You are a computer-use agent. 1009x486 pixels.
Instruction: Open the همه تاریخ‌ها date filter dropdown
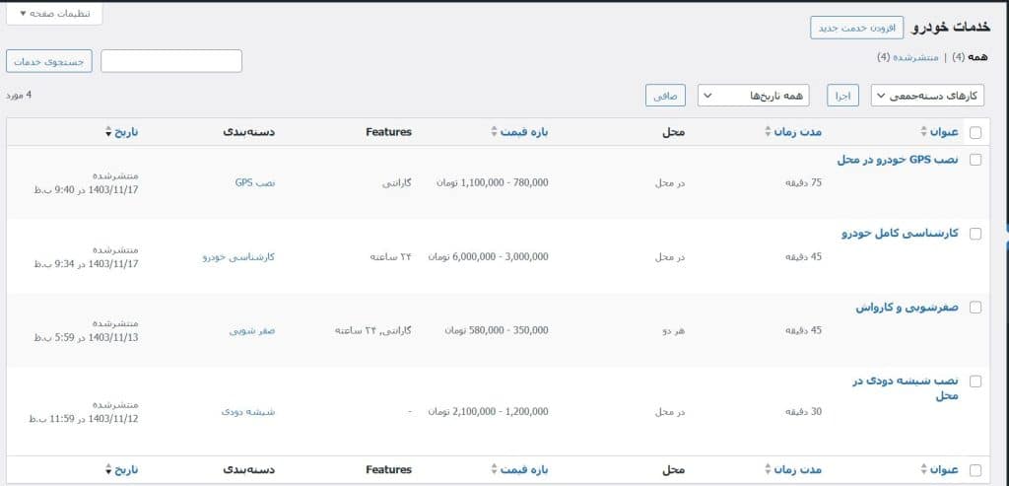[x=754, y=96]
